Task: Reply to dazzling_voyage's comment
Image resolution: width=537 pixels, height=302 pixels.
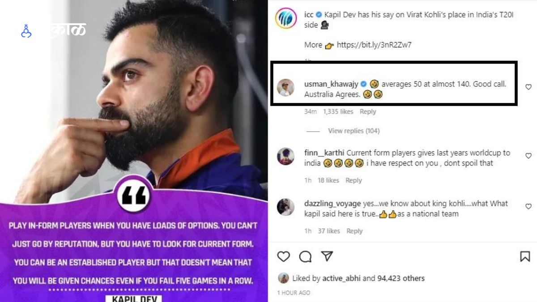Action: point(354,231)
